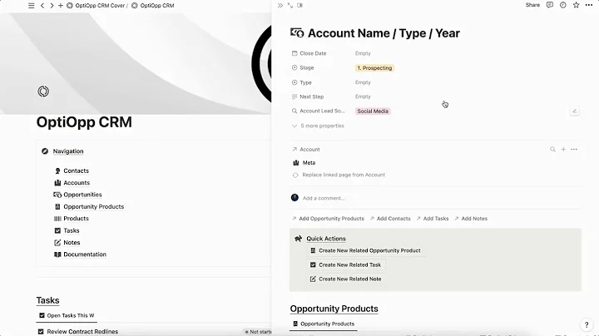This screenshot has height=336, width=599.
Task: Click Create New Related Task
Action: tap(346, 264)
